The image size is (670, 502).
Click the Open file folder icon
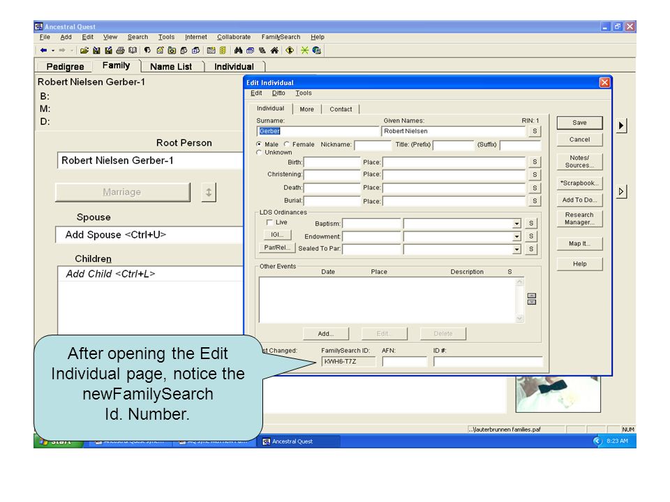point(84,50)
